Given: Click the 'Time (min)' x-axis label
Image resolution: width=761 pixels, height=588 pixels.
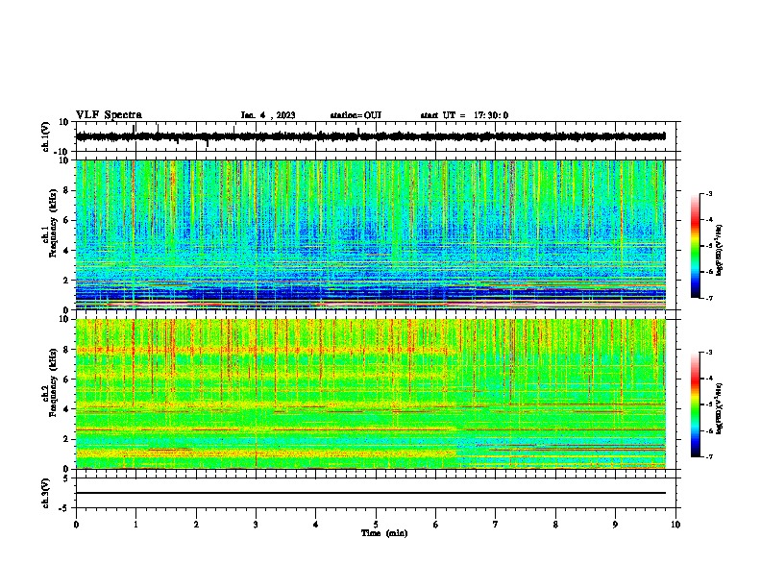Looking at the screenshot, I should [384, 533].
